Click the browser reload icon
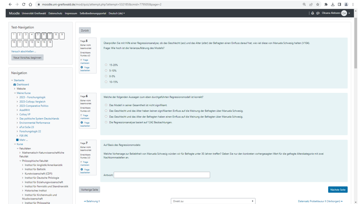 (x=24, y=5)
